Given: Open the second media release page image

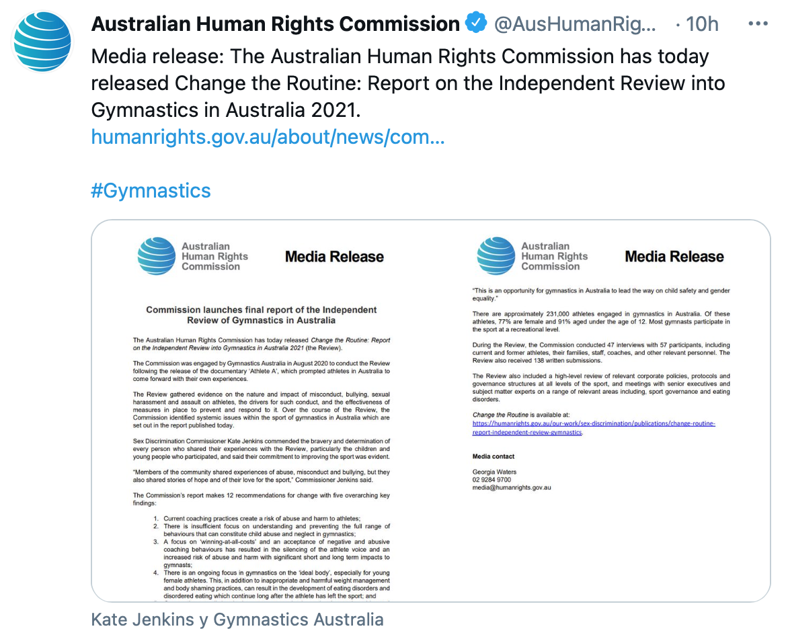Looking at the screenshot, I should pyautogui.click(x=600, y=411).
